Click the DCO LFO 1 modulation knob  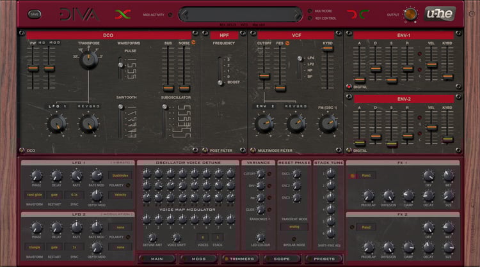tap(56, 124)
